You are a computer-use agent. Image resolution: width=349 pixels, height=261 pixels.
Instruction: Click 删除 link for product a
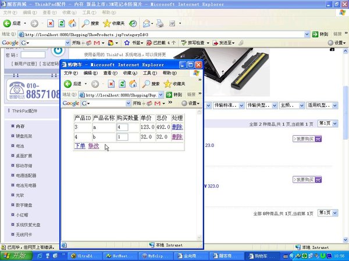[177, 127]
